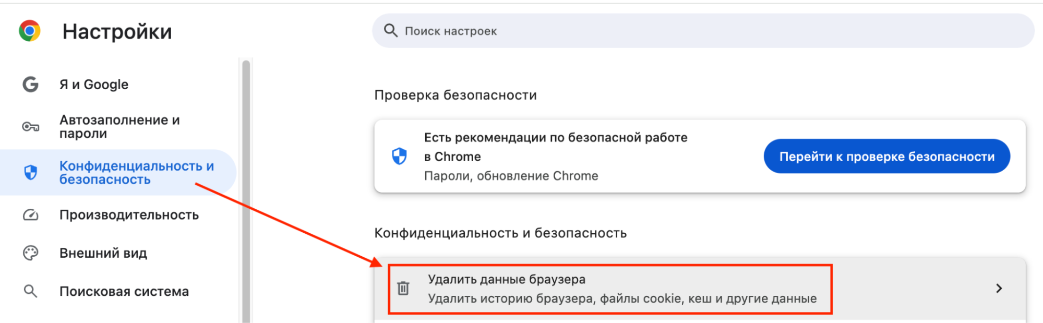
Task: Click the Google G icon in sidebar
Action: pyautogui.click(x=30, y=84)
